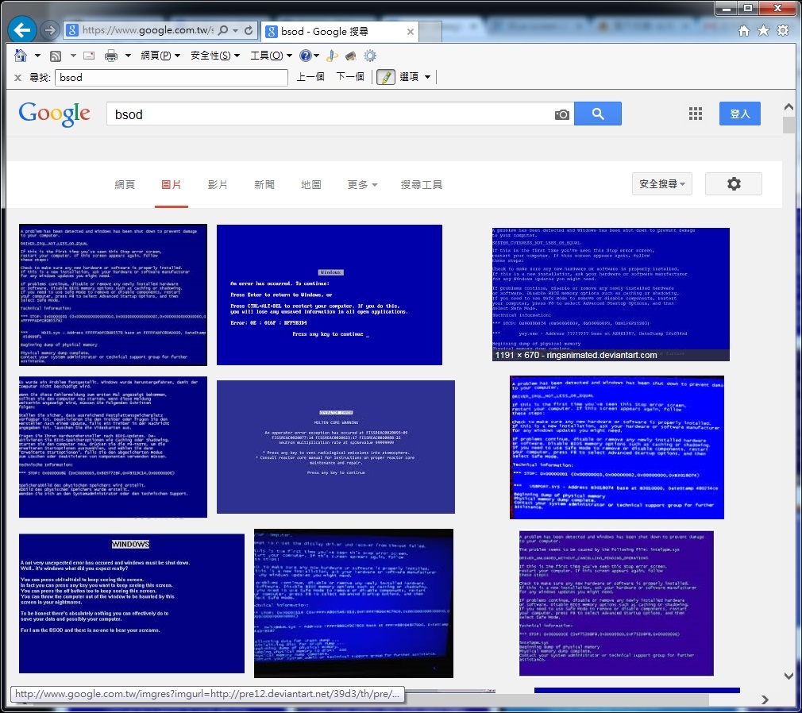Open the browser Tools gear at top right

pyautogui.click(x=783, y=31)
